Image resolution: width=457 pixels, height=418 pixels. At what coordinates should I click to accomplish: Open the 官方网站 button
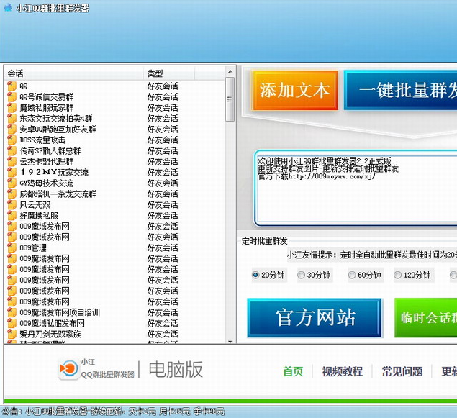(x=315, y=318)
